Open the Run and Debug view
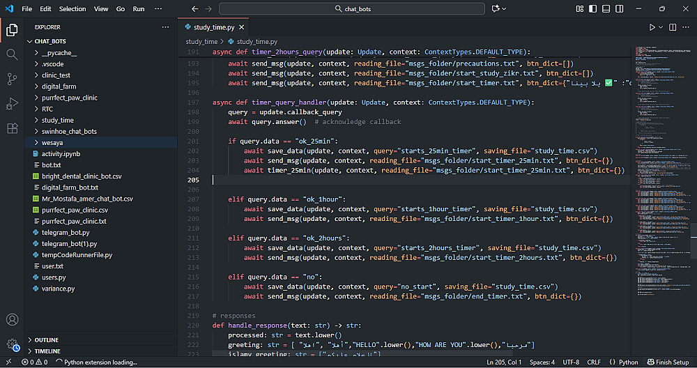Viewport: 697px width, 368px height. (12, 104)
